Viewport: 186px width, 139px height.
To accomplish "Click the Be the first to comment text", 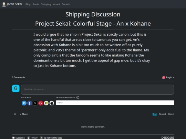I will (93, 127).
